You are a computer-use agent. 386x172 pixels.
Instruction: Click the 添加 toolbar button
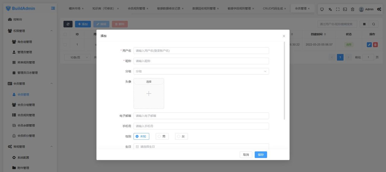(x=83, y=24)
